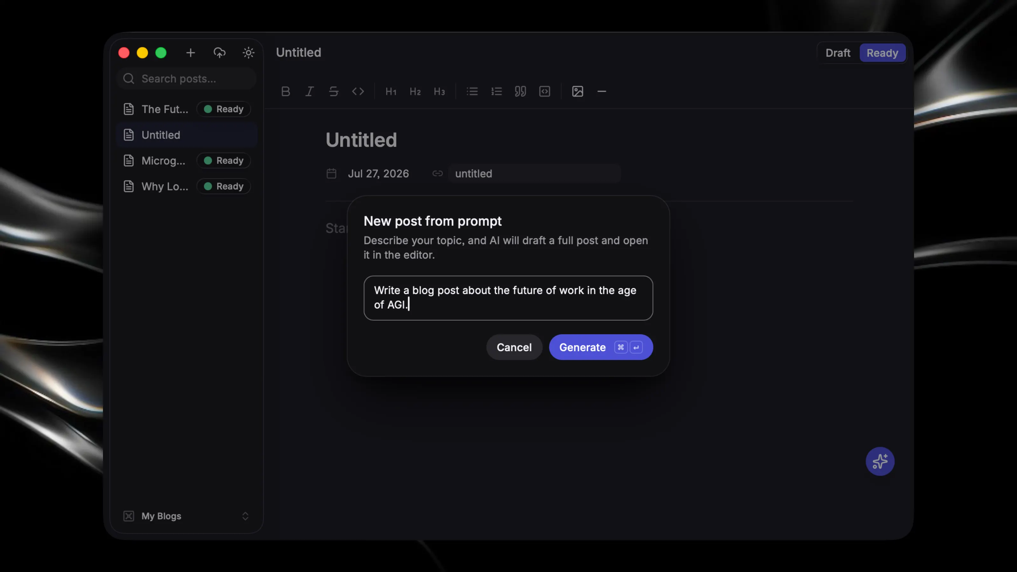The image size is (1017, 572).
Task: Expand the My Blogs switcher chevron
Action: (245, 516)
